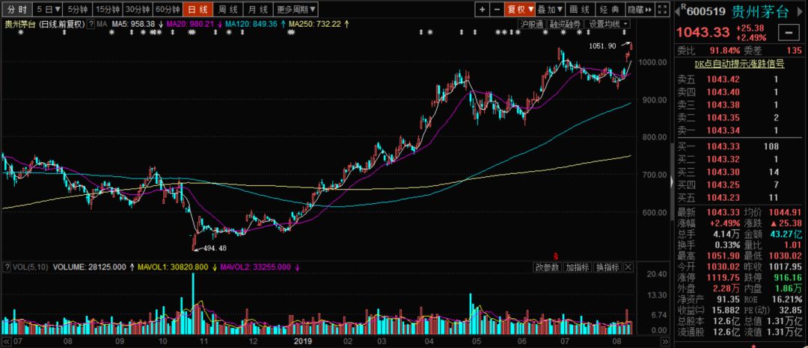This screenshot has width=808, height=348.
Task: Open help icon next to MA indicator
Action: [91, 24]
